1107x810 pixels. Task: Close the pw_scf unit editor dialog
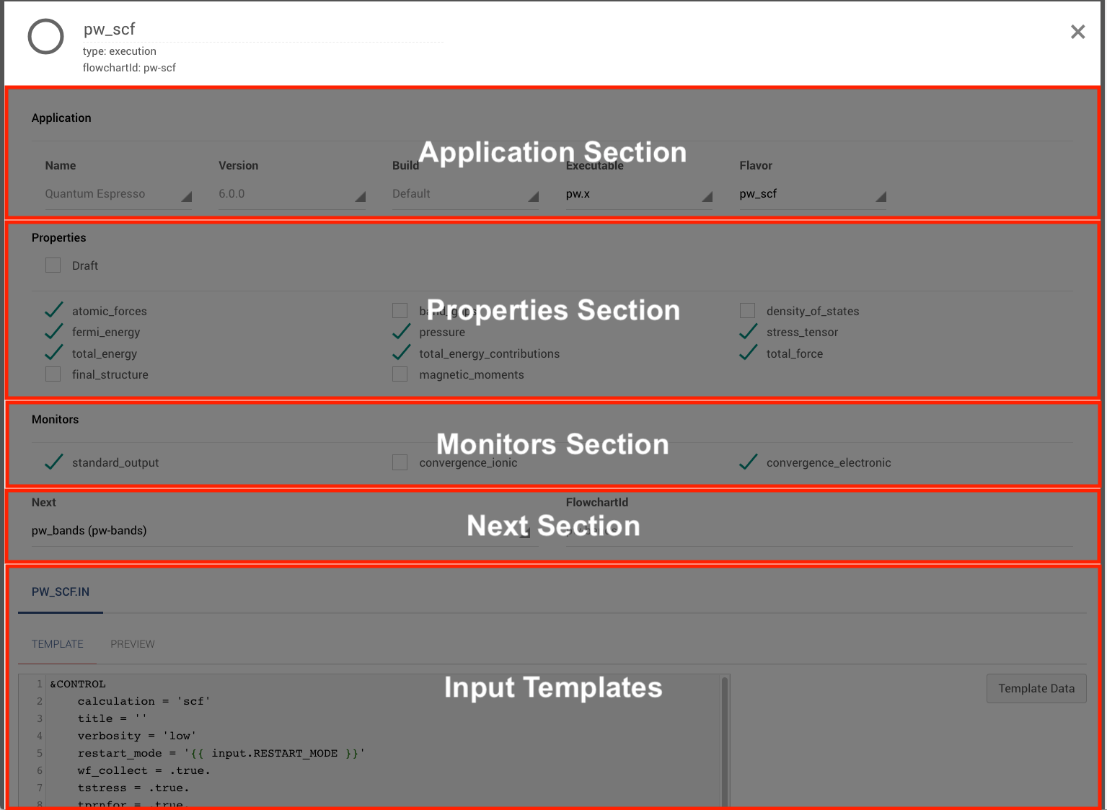coord(1077,32)
